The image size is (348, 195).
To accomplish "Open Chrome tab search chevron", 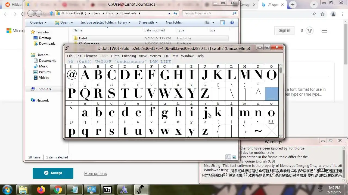I will click(314, 4).
